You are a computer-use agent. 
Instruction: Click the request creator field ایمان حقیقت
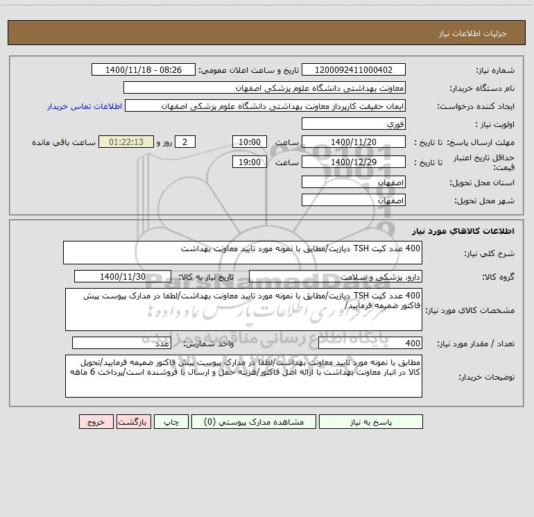[266, 106]
